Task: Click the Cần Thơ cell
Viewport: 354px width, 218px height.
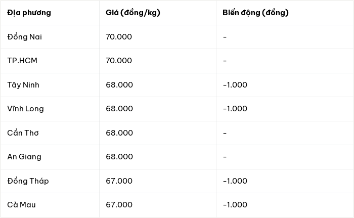Action: [x=23, y=133]
